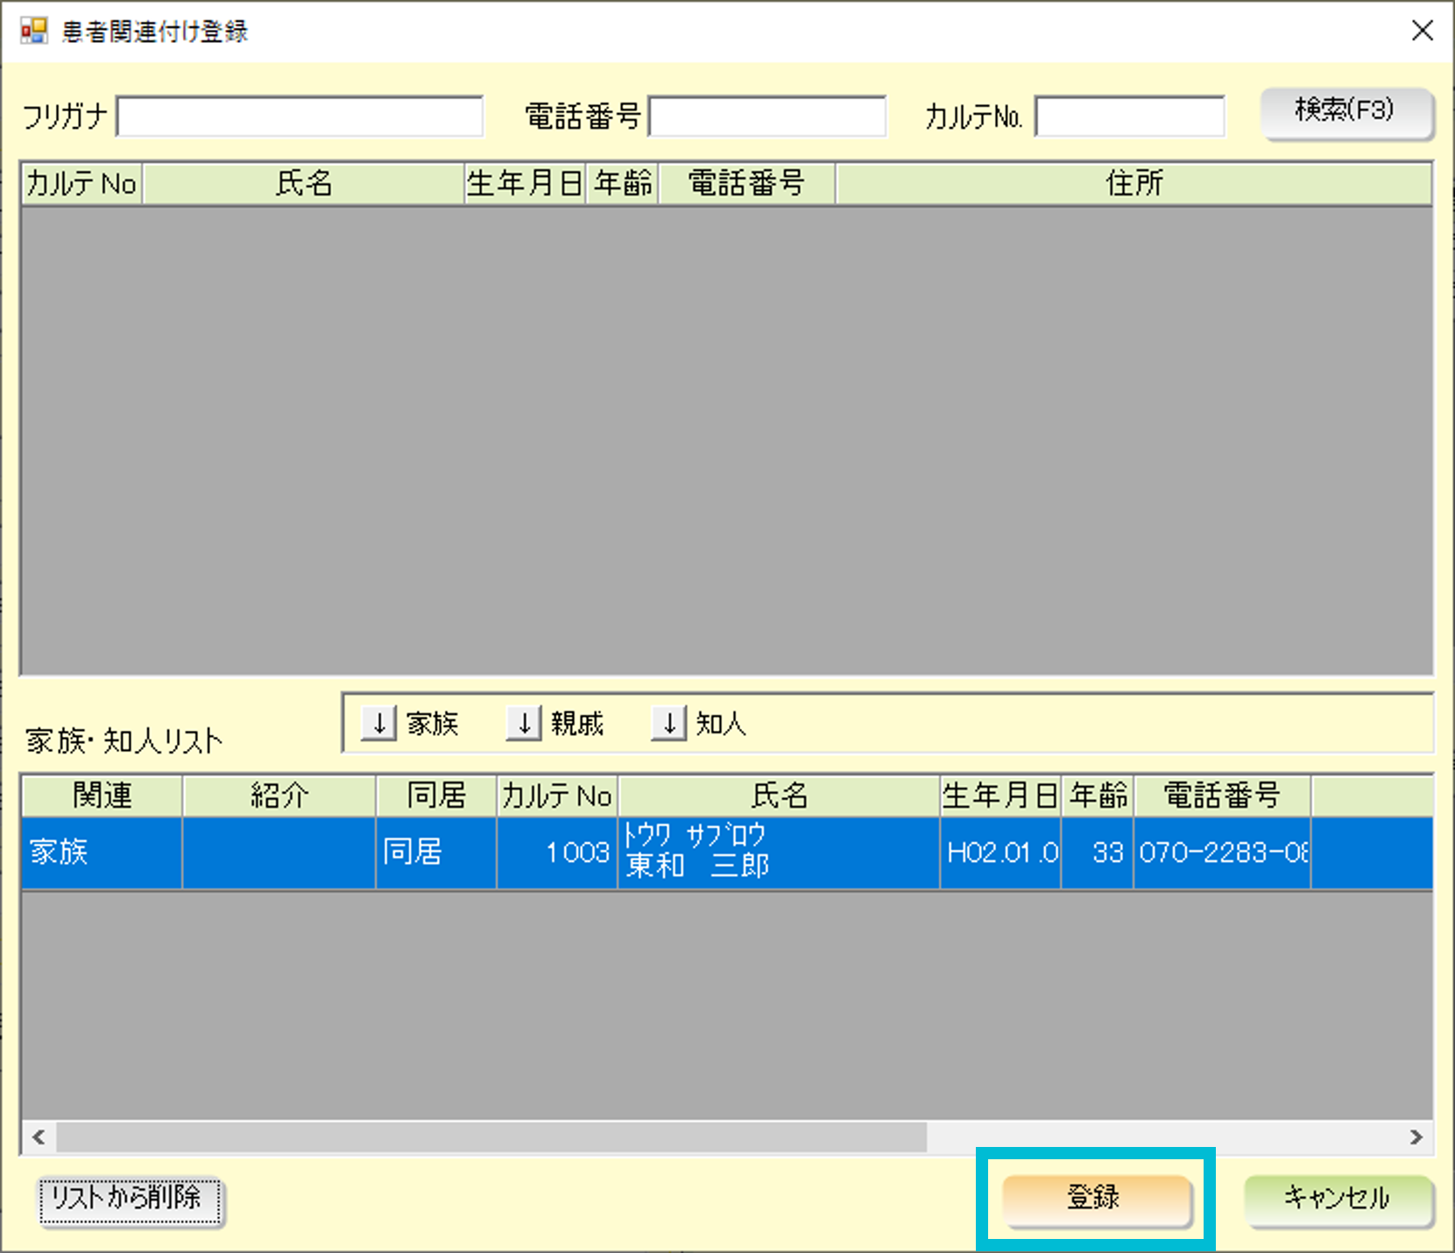The width and height of the screenshot is (1455, 1253).
Task: Click the left scroll arrow of list
Action: click(39, 1137)
